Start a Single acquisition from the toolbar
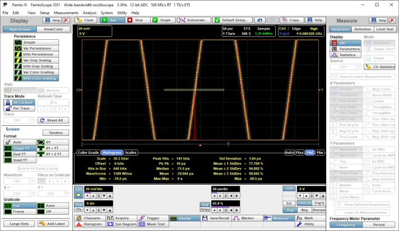Image resolution: width=399 pixels, height=231 pixels. point(161,20)
